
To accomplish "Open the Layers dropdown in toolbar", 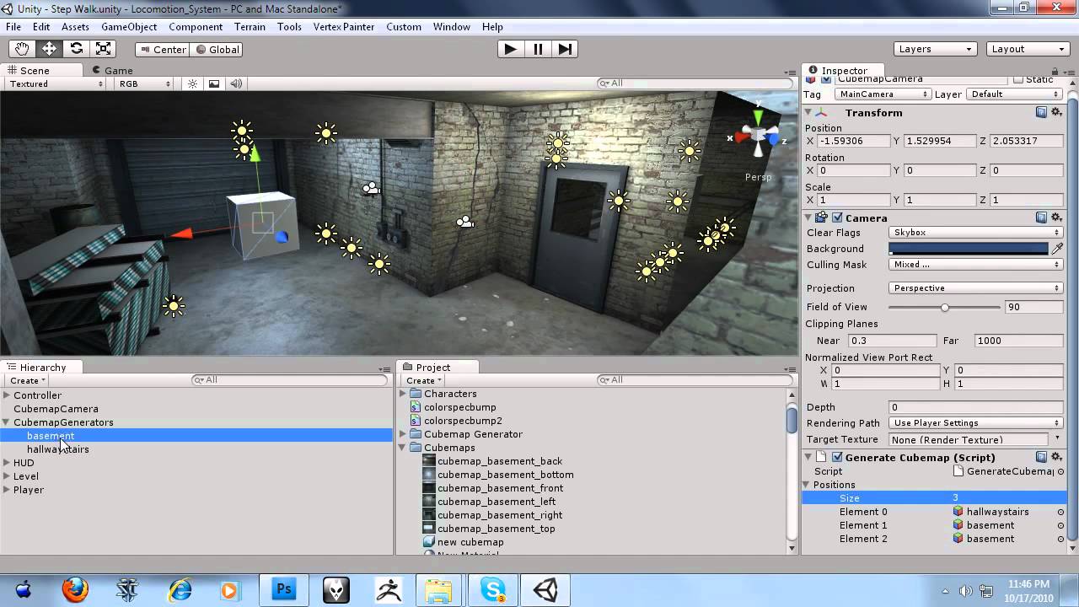I will point(936,49).
